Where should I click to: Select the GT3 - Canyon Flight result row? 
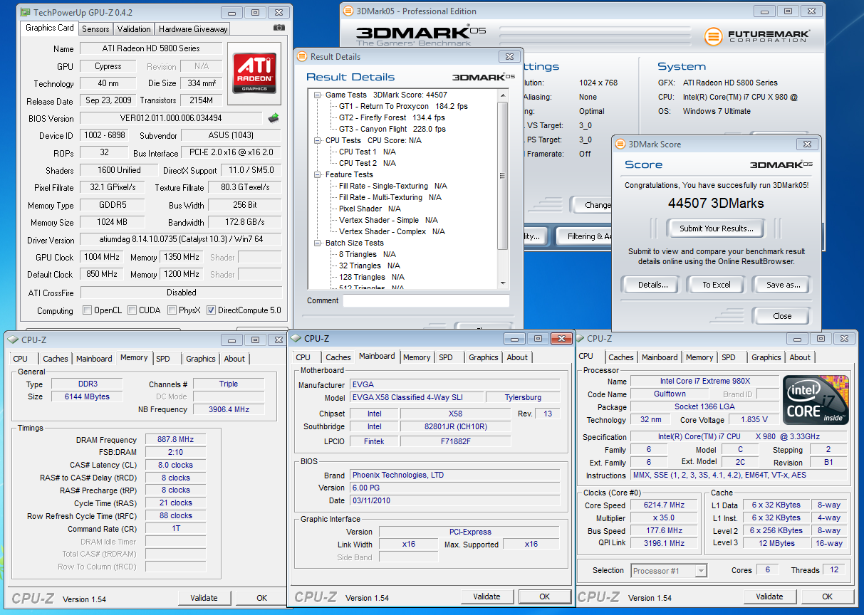pyautogui.click(x=392, y=129)
